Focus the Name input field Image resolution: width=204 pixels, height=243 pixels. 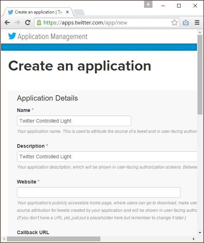[x=74, y=121]
